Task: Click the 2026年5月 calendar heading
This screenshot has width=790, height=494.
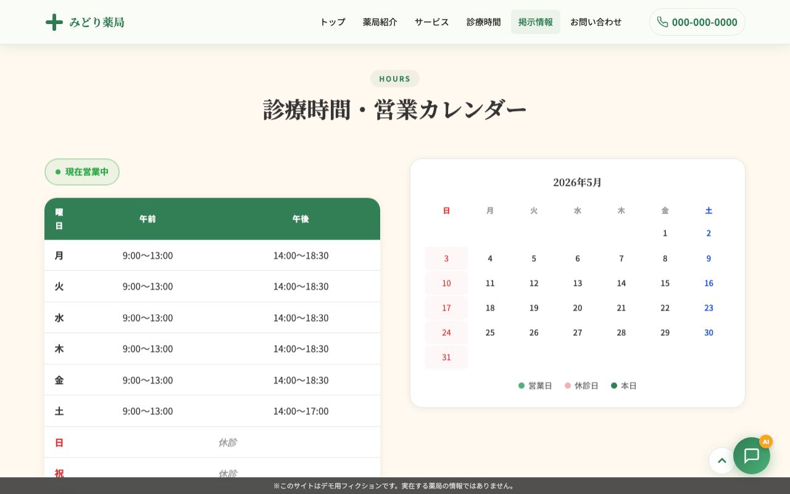Action: [x=578, y=182]
